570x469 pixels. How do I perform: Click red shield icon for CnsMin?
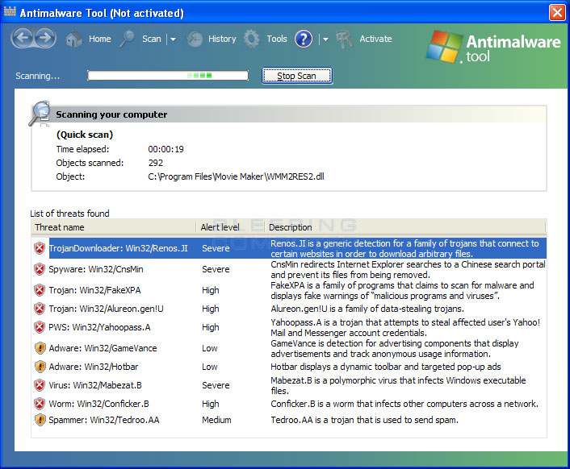pyautogui.click(x=40, y=269)
